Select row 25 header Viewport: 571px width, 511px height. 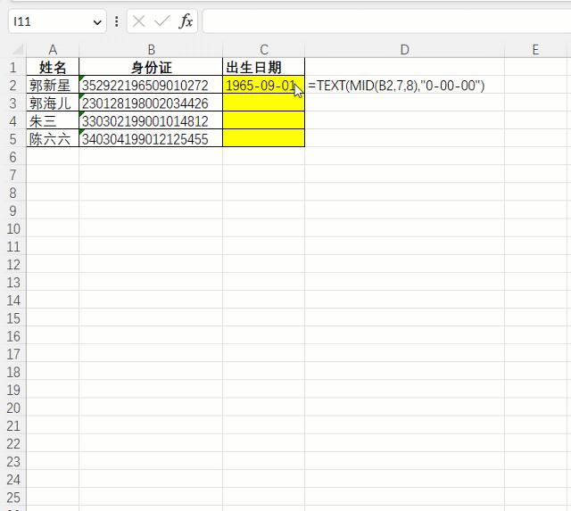(x=13, y=497)
